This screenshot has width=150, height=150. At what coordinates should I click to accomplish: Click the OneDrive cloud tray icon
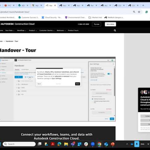pyautogui.click(x=132, y=144)
